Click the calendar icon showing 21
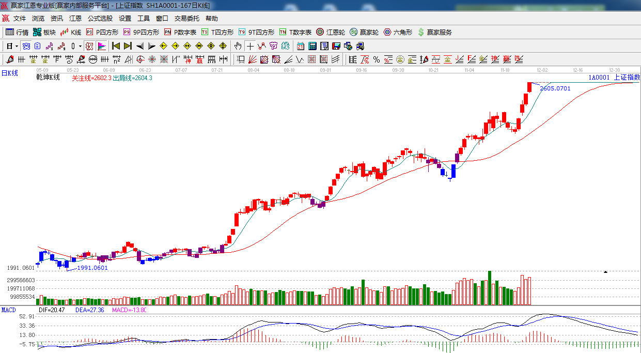 tap(300, 46)
